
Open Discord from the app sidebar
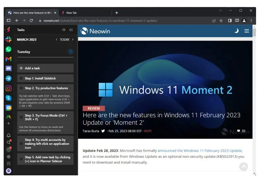click(x=9, y=69)
